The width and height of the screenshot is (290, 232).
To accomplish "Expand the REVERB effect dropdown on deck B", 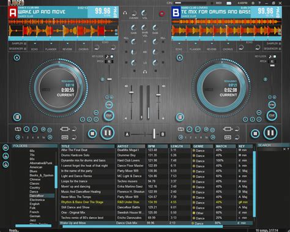I will coord(212,43).
